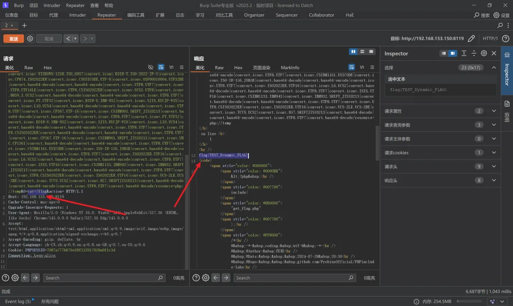Open the Intruder tool tab
The width and height of the screenshot is (513, 306).
click(x=77, y=15)
